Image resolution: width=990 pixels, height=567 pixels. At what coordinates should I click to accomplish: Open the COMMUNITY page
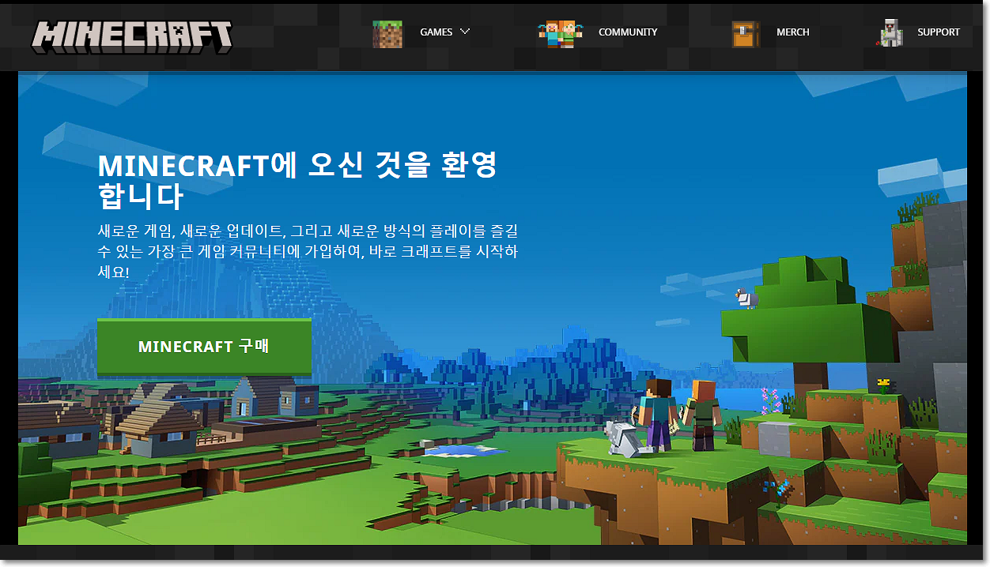click(x=628, y=32)
